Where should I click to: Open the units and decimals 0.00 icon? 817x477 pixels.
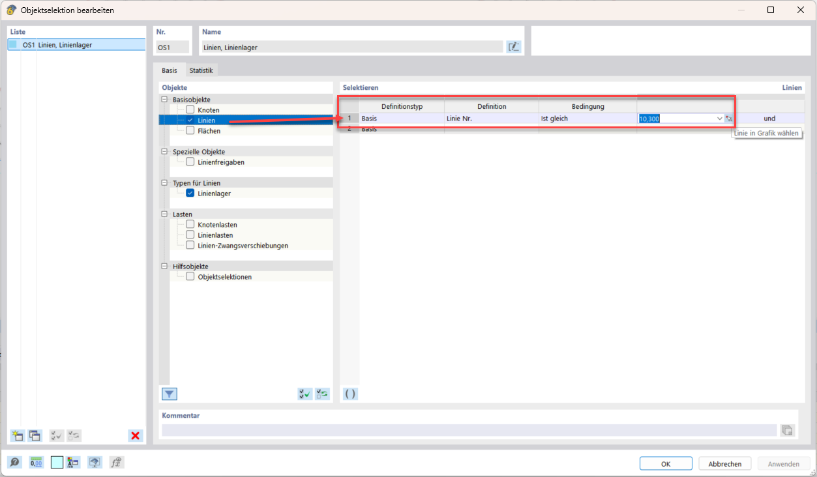pyautogui.click(x=36, y=463)
